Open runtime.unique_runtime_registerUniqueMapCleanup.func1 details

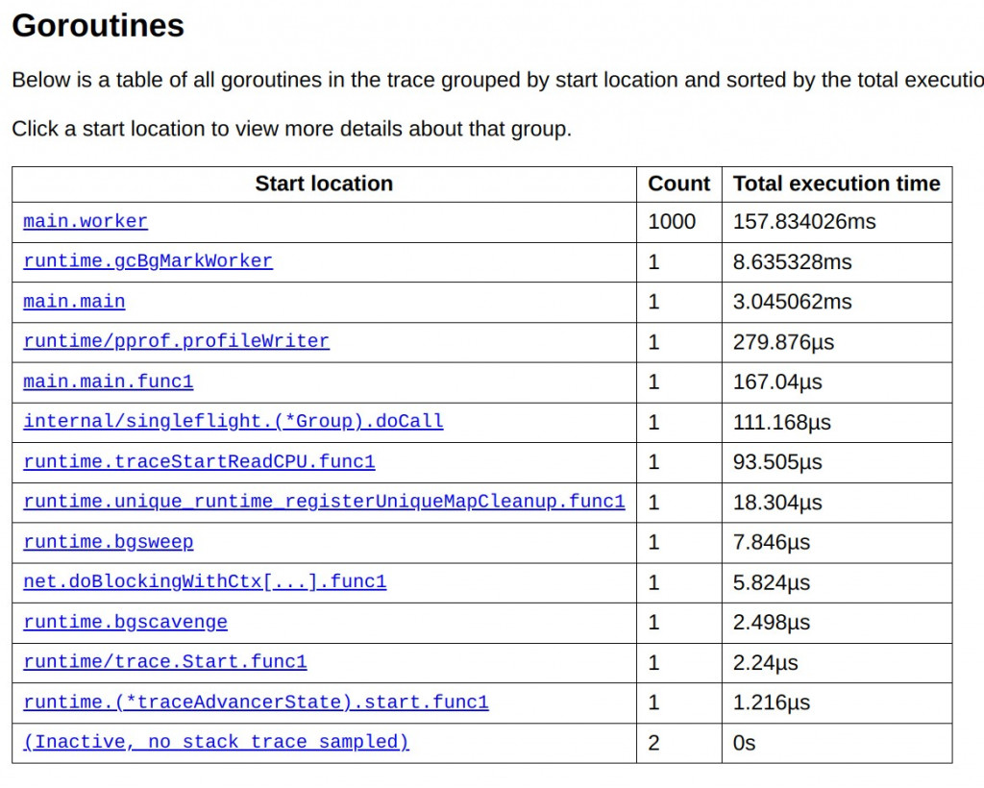tap(324, 503)
